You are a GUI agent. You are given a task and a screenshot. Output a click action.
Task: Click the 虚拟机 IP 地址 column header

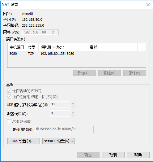click(x=63, y=47)
